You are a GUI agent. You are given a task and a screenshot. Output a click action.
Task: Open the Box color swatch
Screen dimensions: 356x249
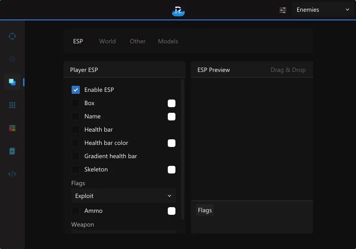(x=171, y=103)
